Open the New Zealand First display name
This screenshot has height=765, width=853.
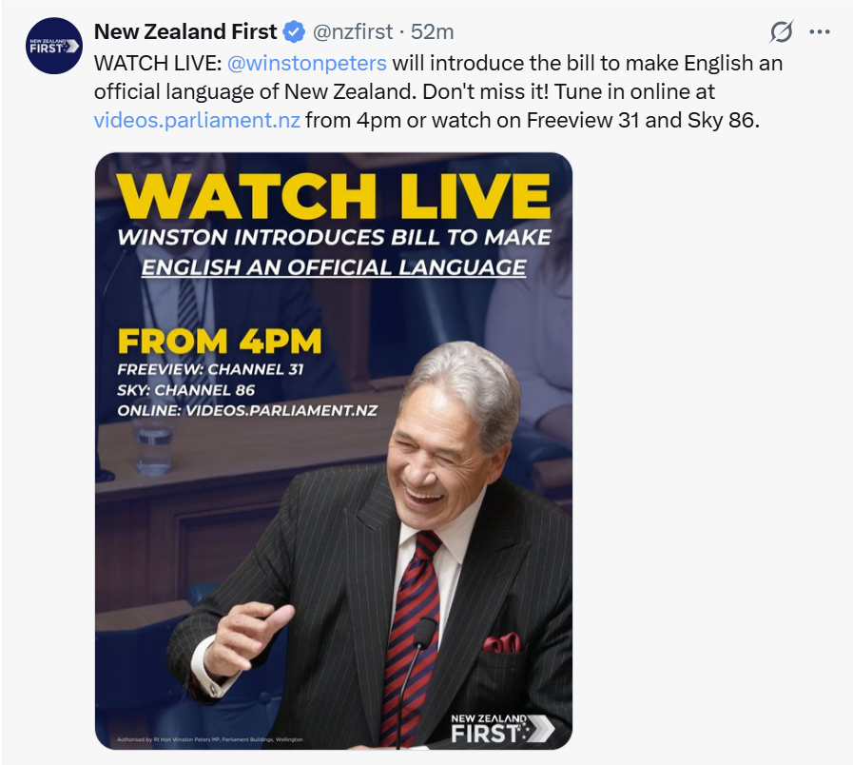(x=185, y=31)
